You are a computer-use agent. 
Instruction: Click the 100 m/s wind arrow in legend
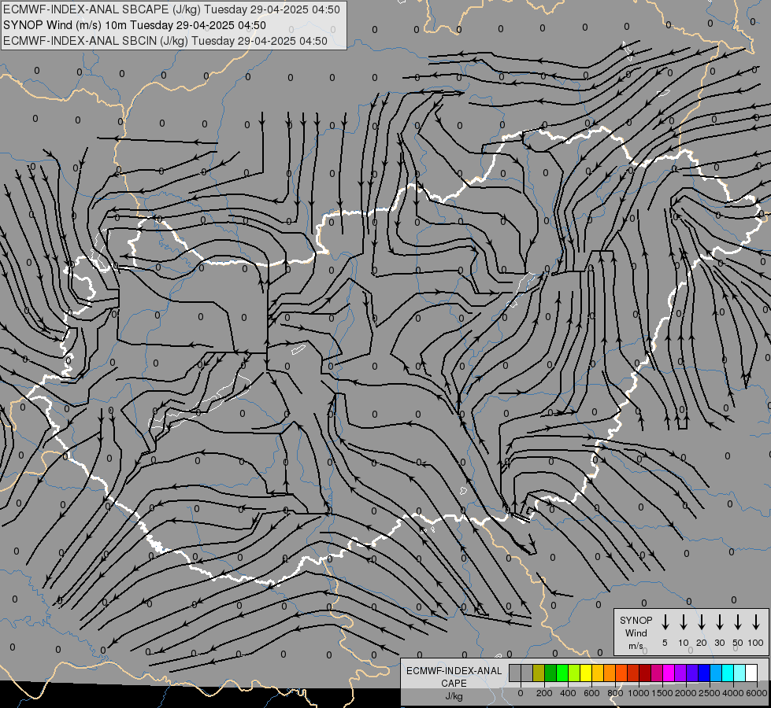[x=756, y=622]
